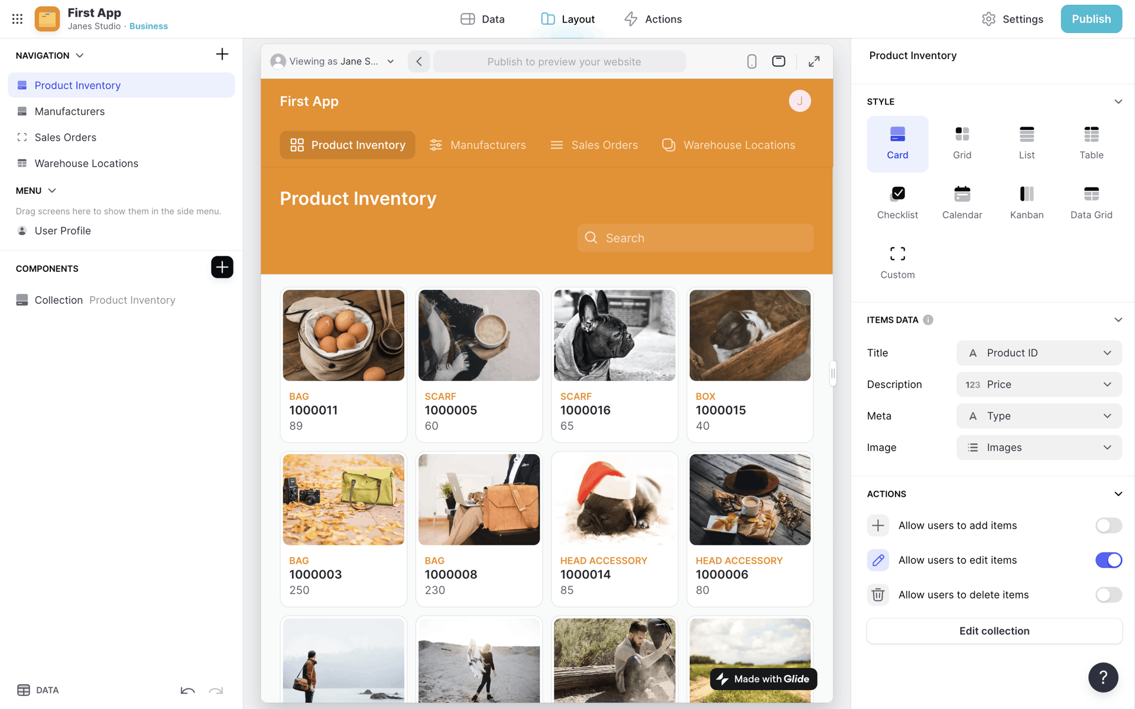Open the Viewing as Jane S... dropdown
This screenshot has height=709, width=1135.
[332, 61]
